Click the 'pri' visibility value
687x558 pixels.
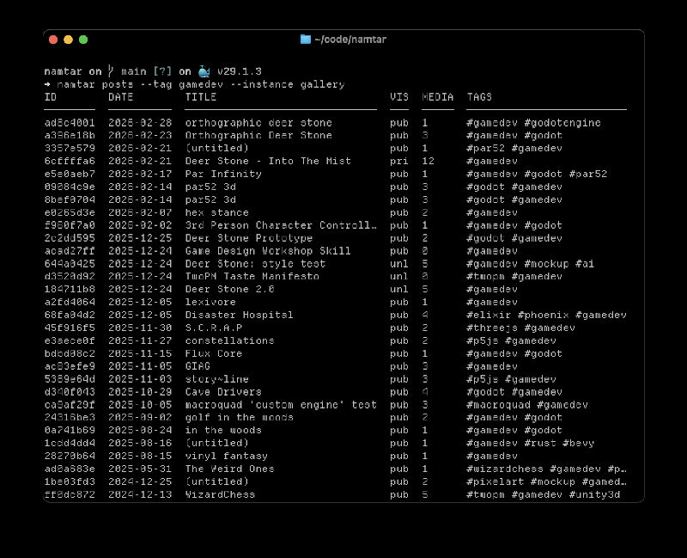tap(398, 161)
